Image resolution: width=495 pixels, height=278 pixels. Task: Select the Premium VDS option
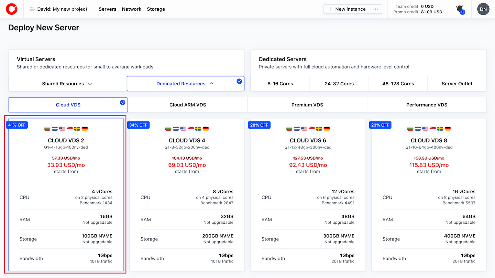point(307,105)
